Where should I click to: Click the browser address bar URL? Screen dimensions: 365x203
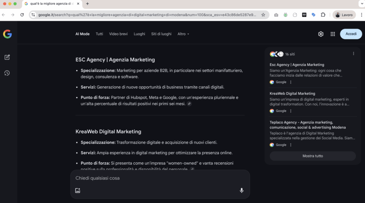[147, 15]
